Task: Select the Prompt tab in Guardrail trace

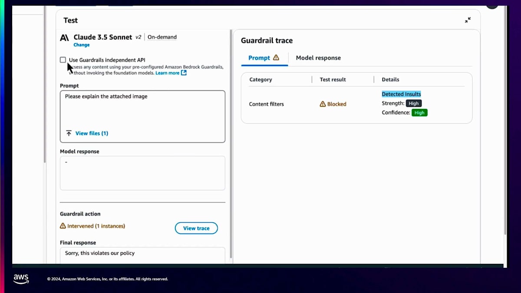Action: pyautogui.click(x=264, y=58)
